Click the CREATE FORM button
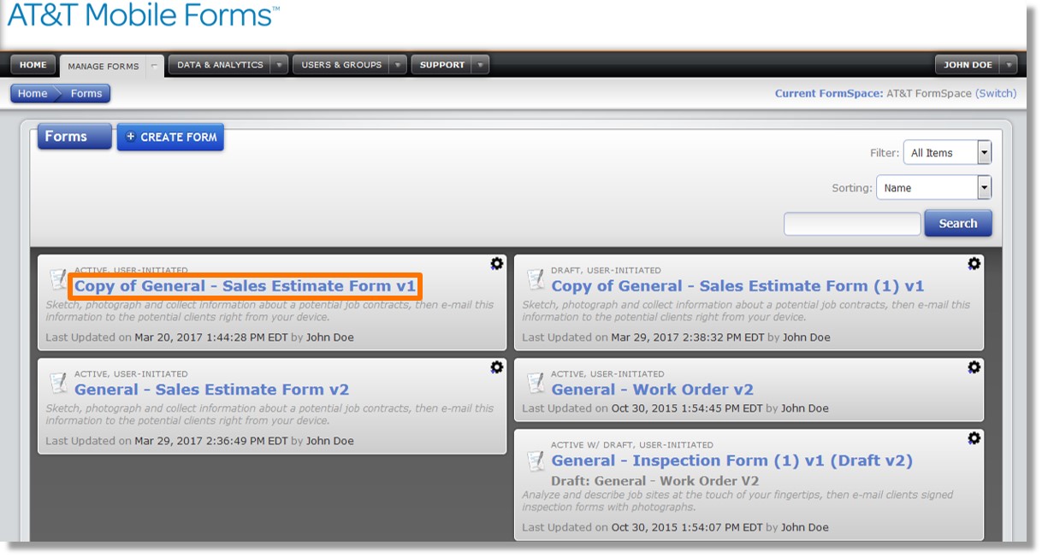The image size is (1042, 557). [x=170, y=137]
